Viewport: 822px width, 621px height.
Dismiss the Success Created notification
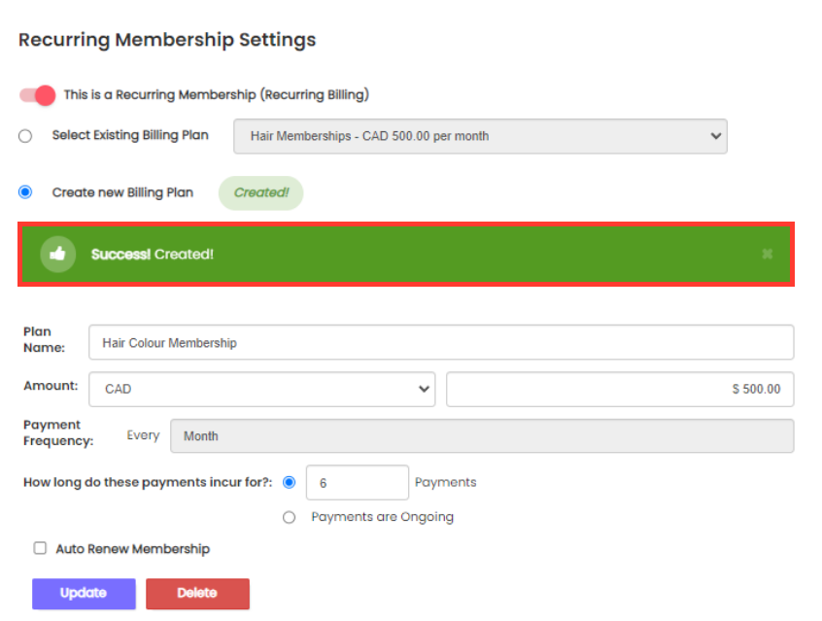(767, 254)
